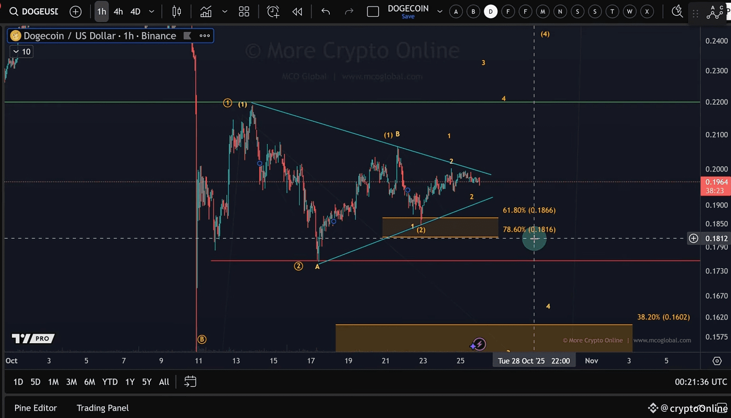The height and width of the screenshot is (418, 731).
Task: Switch to the 4D interval
Action: (135, 12)
